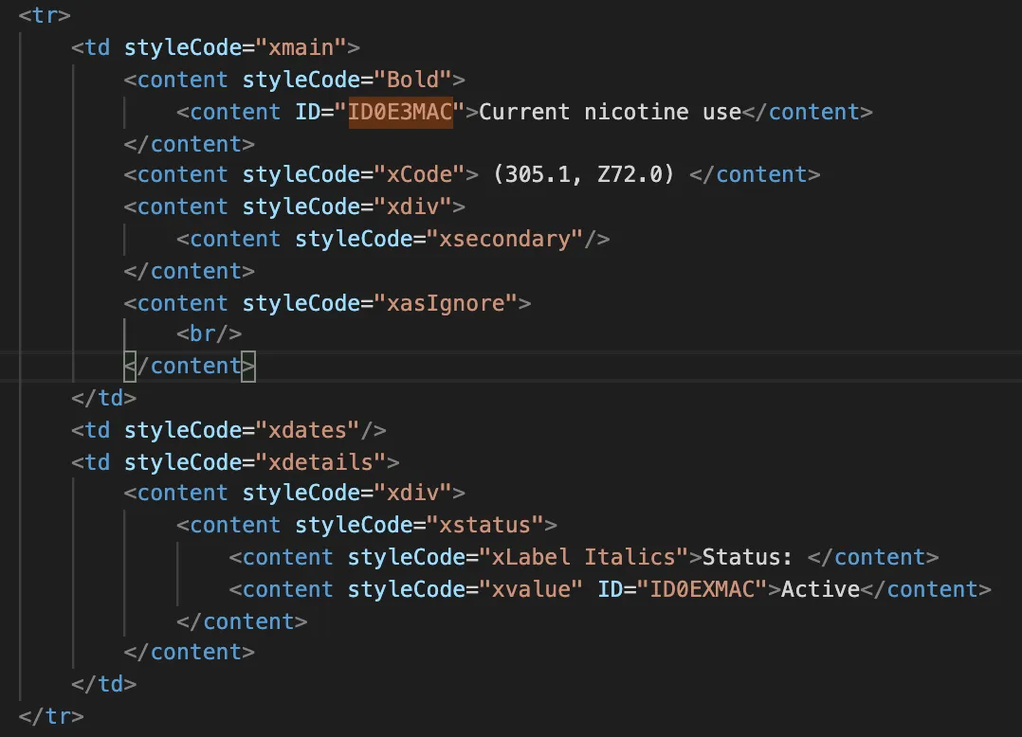The width and height of the screenshot is (1022, 737).
Task: Click the td tag name before "xdates"
Action: 98,430
